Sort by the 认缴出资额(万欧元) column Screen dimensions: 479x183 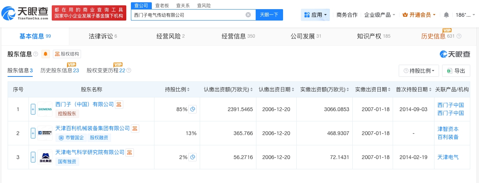pos(228,89)
